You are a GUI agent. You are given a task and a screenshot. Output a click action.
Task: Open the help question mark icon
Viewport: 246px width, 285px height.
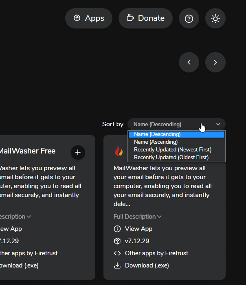pyautogui.click(x=189, y=18)
